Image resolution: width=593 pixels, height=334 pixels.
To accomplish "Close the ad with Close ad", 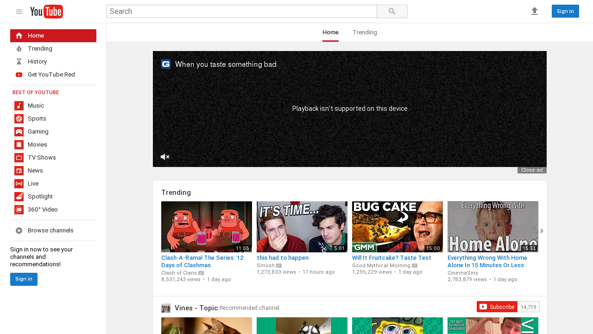I will 532,170.
